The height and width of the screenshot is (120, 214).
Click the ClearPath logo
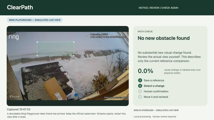(20, 7)
